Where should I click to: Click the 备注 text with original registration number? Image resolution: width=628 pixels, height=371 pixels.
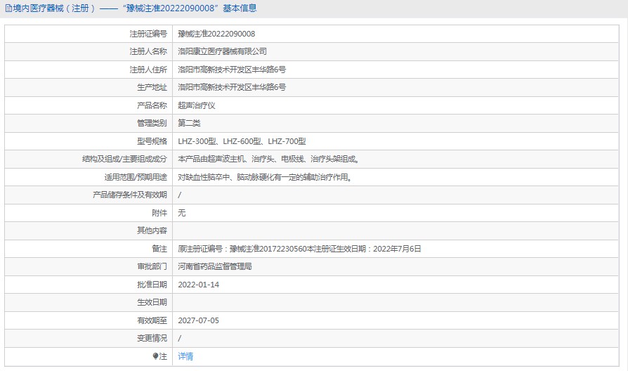(299, 249)
